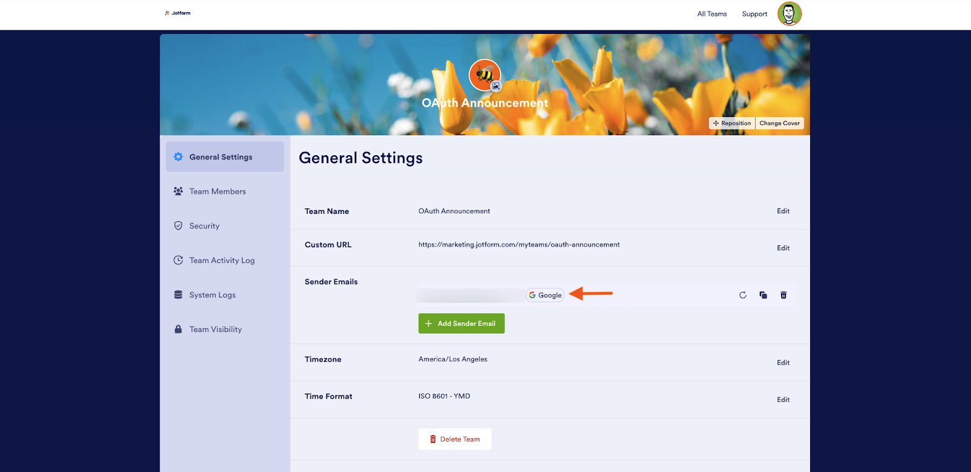Click the Team Activity Log clock icon
The image size is (971, 472).
pyautogui.click(x=178, y=260)
